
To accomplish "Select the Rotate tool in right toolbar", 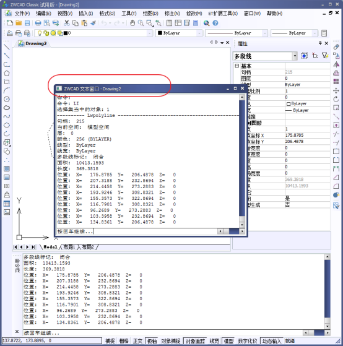I will pos(336,99).
